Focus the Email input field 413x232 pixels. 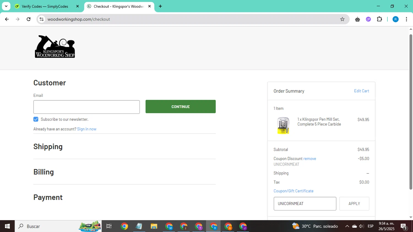86,107
